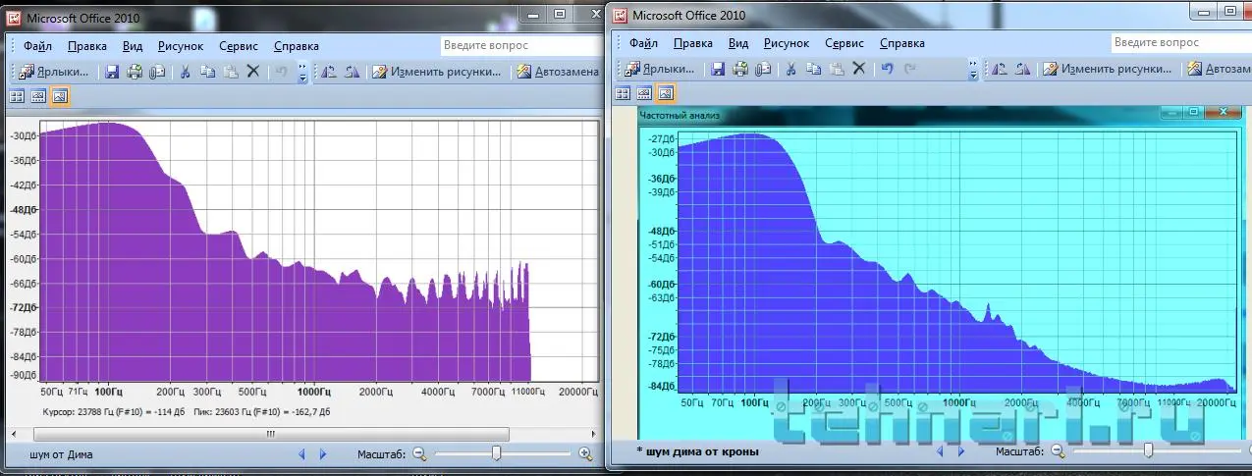Screen dimensions: 1252x476
Task: Select Single Picture view in the left window
Action: pos(60,96)
